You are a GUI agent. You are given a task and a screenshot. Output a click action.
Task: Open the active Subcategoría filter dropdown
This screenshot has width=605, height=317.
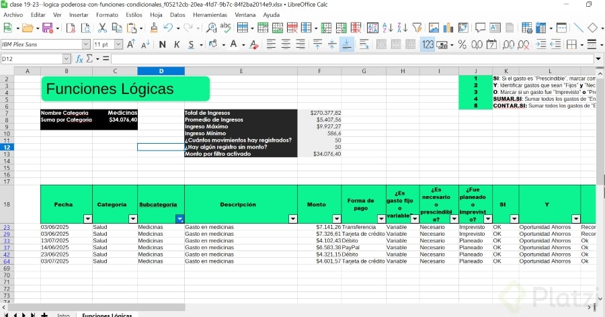click(x=179, y=219)
